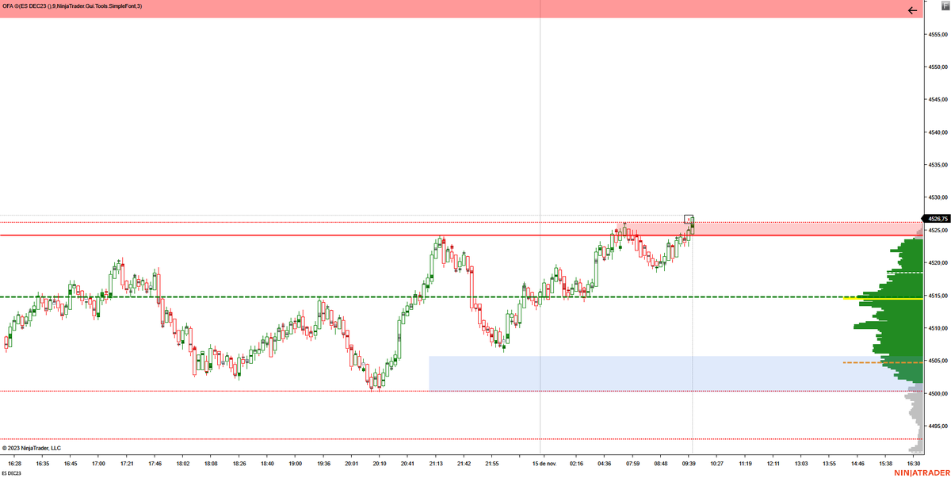Click the 4545,00 price axis label
Image resolution: width=951 pixels, height=478 pixels.
click(x=937, y=100)
